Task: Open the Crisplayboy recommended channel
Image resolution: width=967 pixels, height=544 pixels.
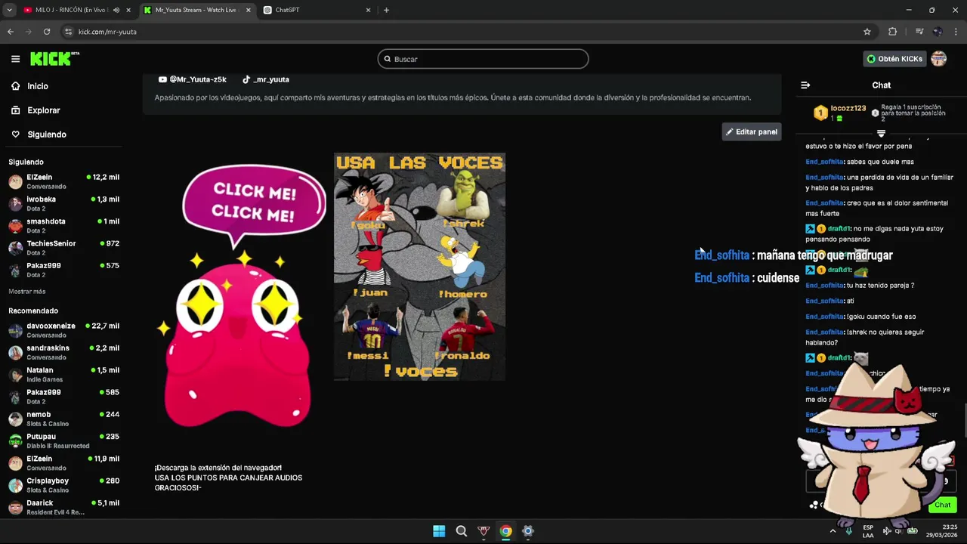Action: [x=63, y=484]
